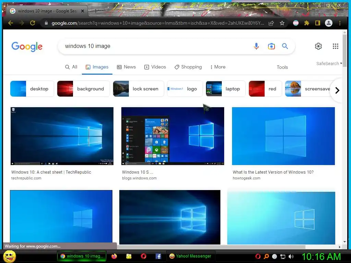351x263 pixels.
Task: Click the 10:16 AM clock
Action: [322, 256]
